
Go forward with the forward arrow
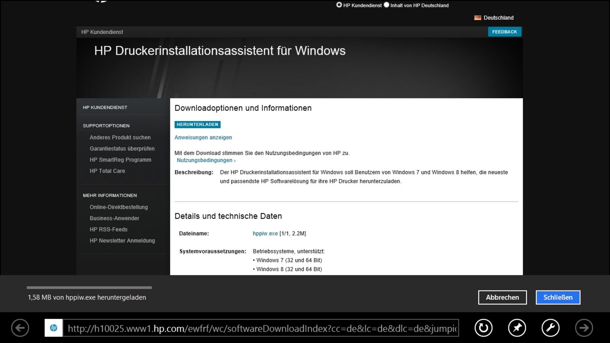(584, 328)
